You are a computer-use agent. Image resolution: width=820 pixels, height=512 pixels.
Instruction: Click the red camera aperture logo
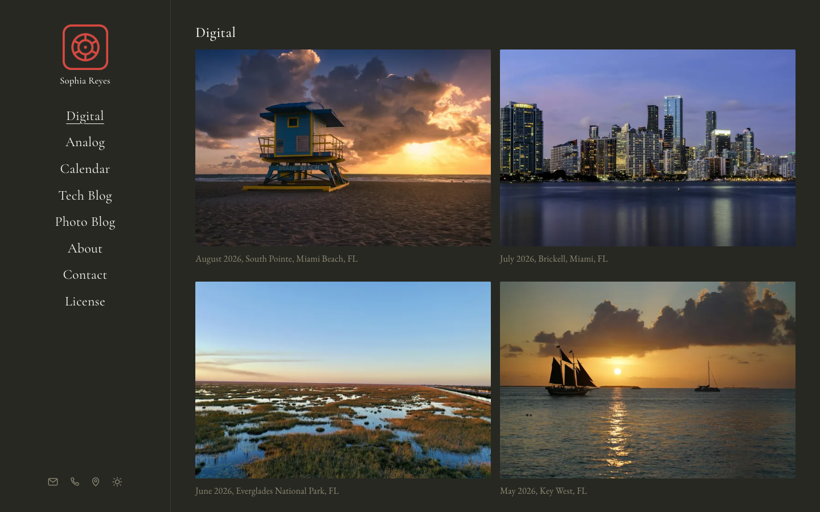pos(85,47)
